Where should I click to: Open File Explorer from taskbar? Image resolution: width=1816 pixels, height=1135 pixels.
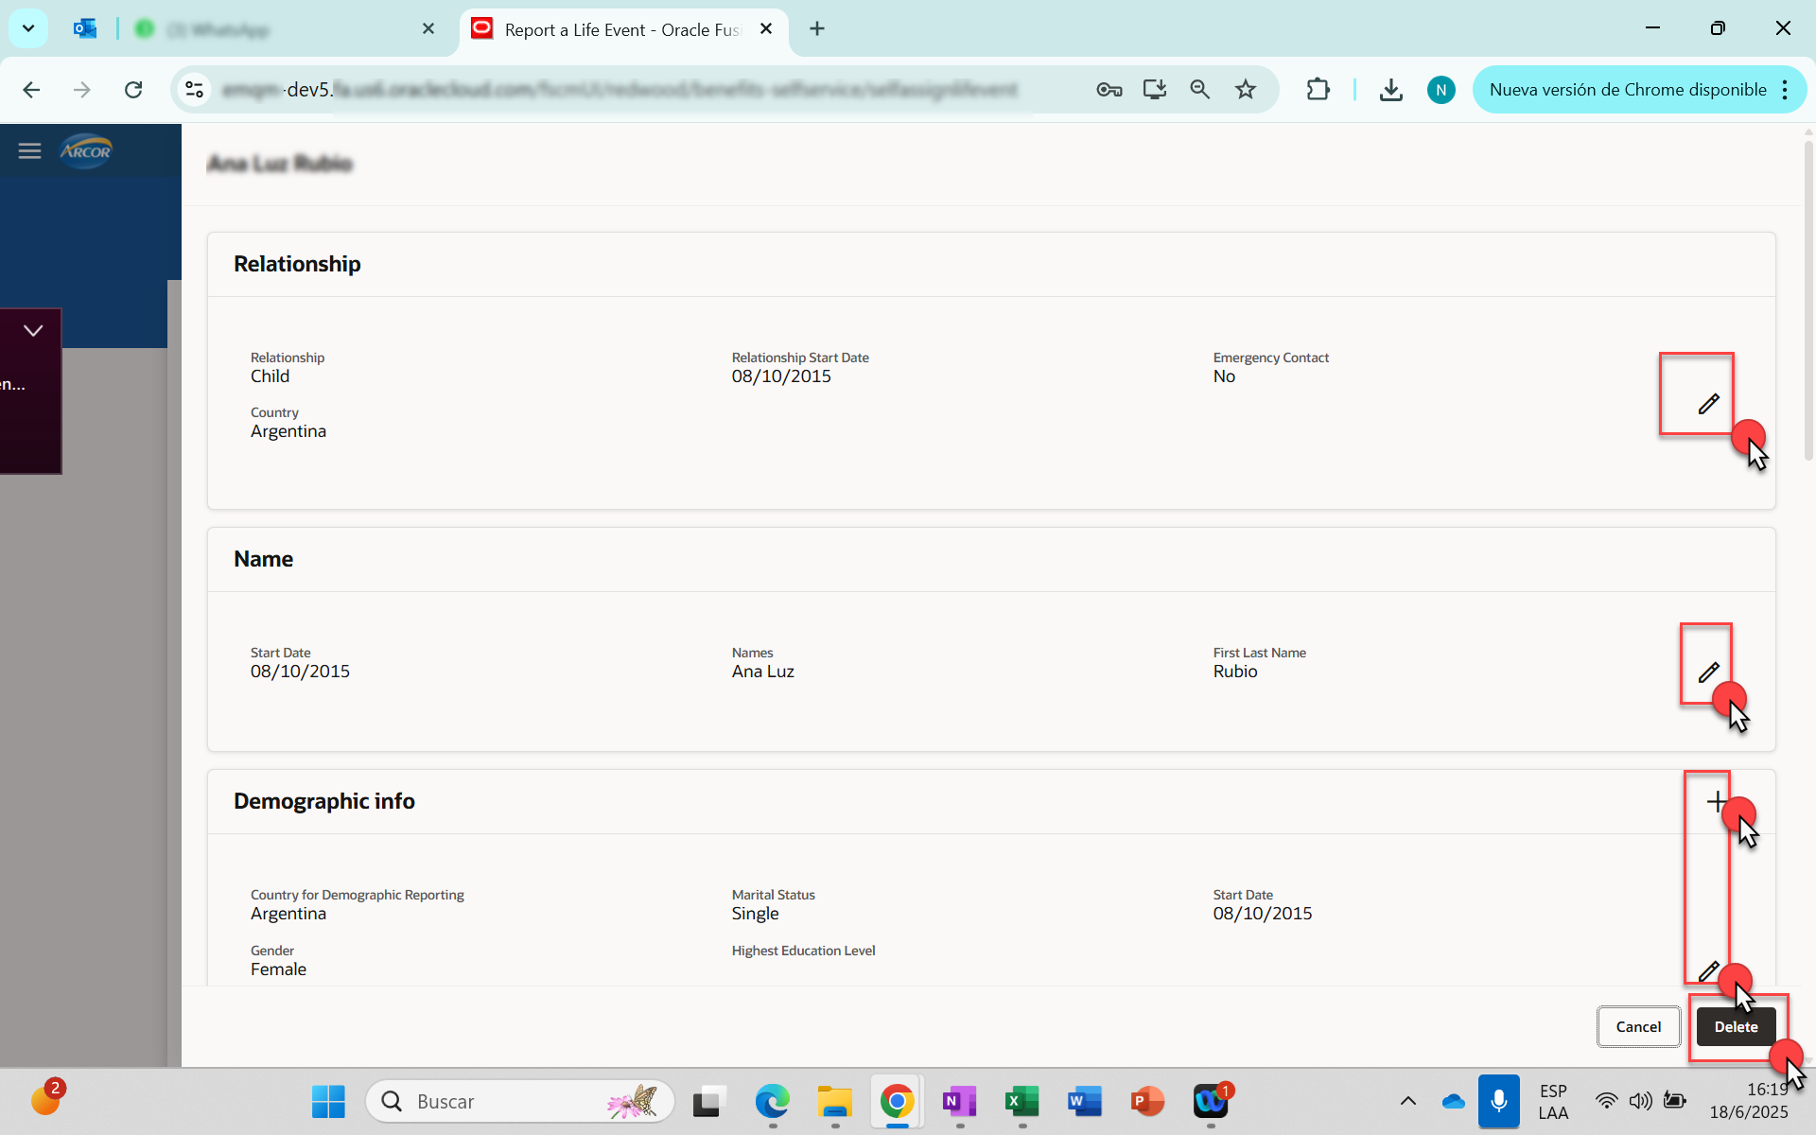pyautogui.click(x=834, y=1101)
